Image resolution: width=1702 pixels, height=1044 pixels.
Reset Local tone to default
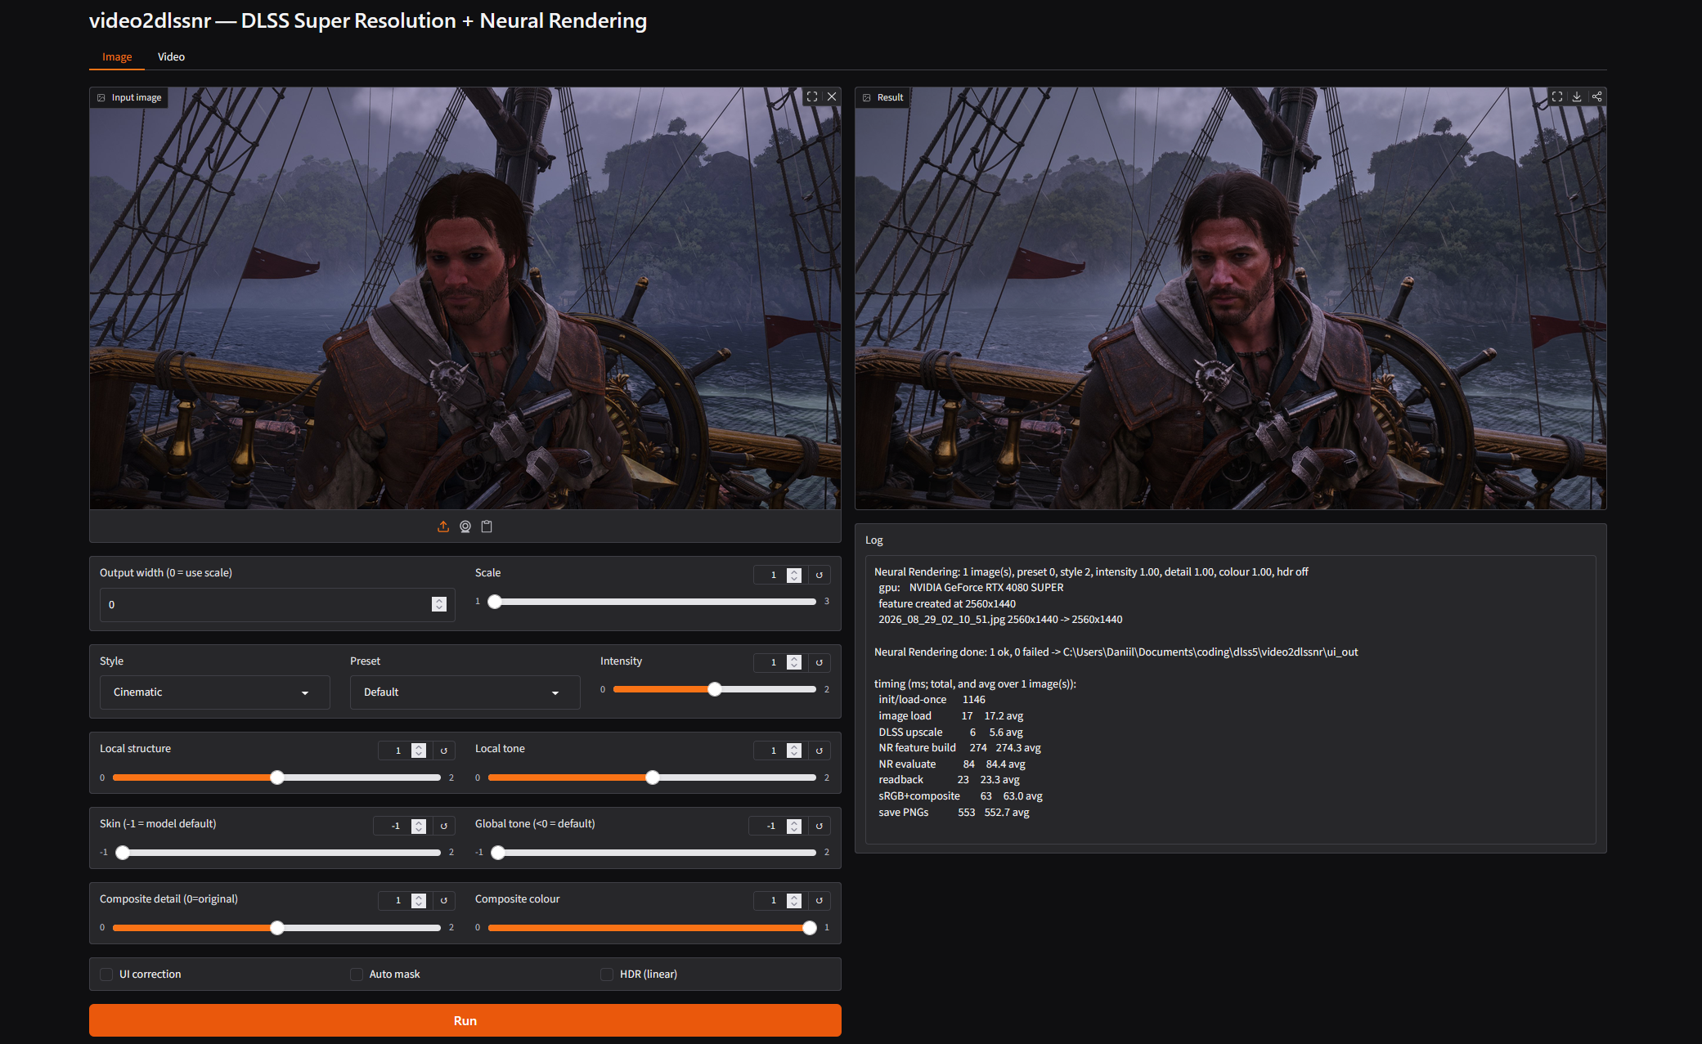(820, 751)
